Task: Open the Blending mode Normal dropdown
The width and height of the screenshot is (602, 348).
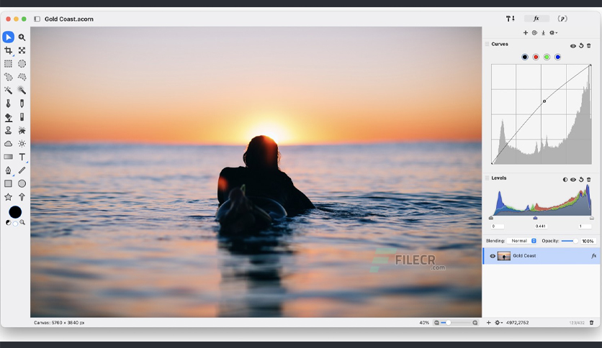Action: (x=522, y=241)
